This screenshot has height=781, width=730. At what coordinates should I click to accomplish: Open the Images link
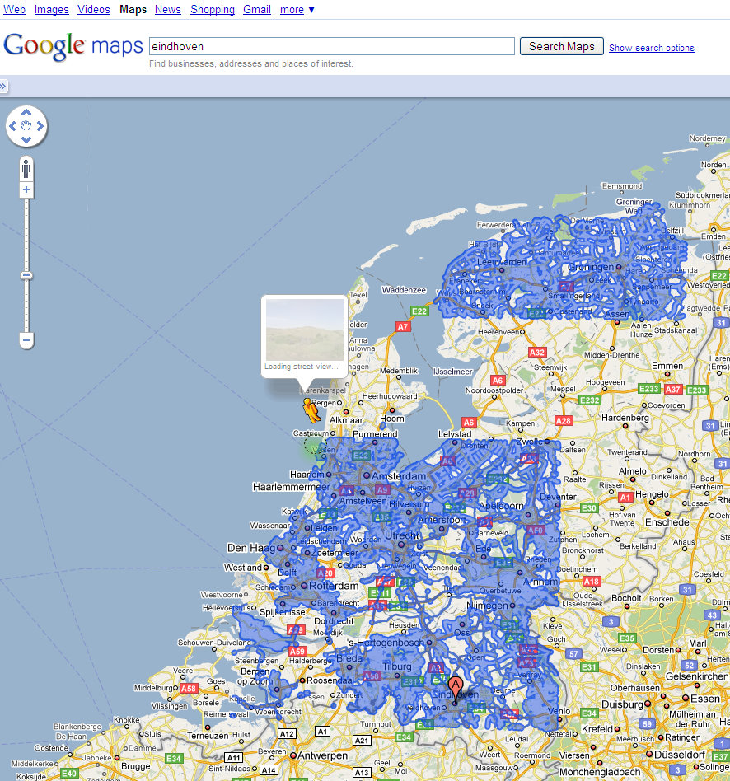click(51, 9)
